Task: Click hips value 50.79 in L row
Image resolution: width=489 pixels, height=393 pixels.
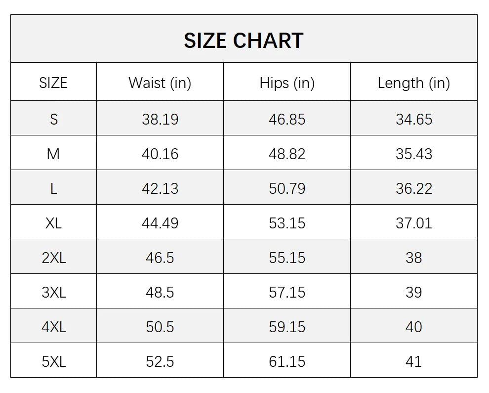Action: pos(287,188)
